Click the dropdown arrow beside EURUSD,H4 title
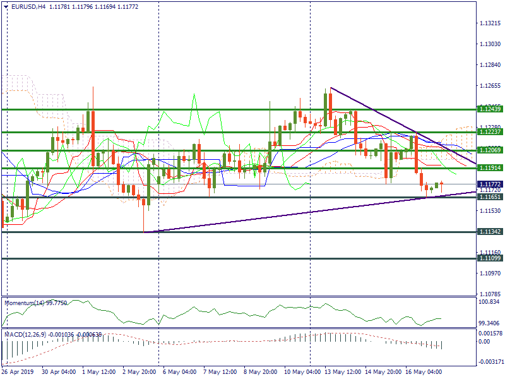 coord(6,6)
